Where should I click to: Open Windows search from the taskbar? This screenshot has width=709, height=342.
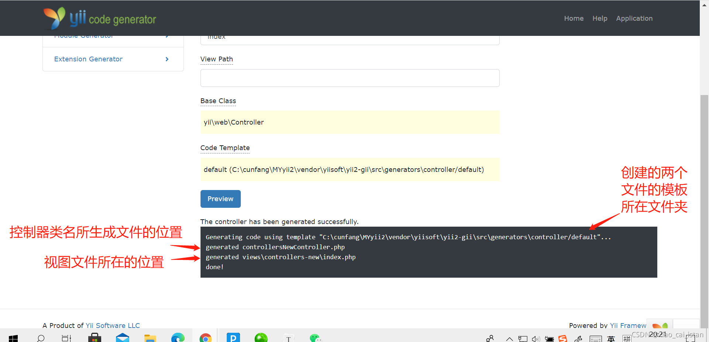(x=41, y=338)
